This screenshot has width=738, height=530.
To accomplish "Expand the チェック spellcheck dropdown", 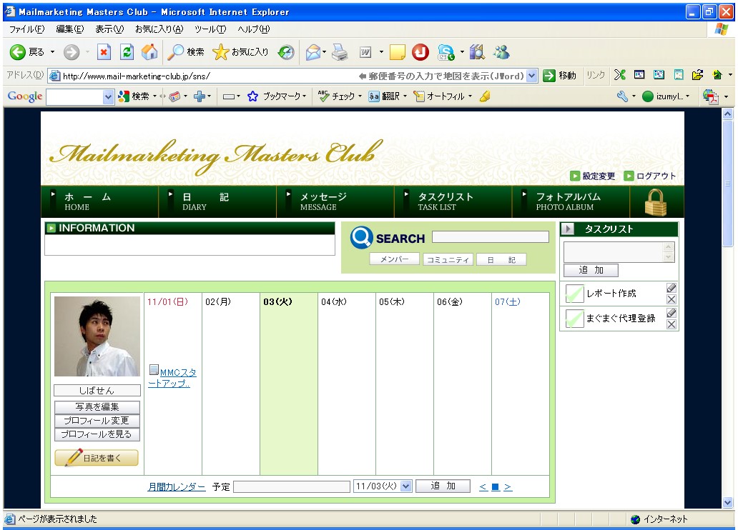I will pyautogui.click(x=360, y=96).
